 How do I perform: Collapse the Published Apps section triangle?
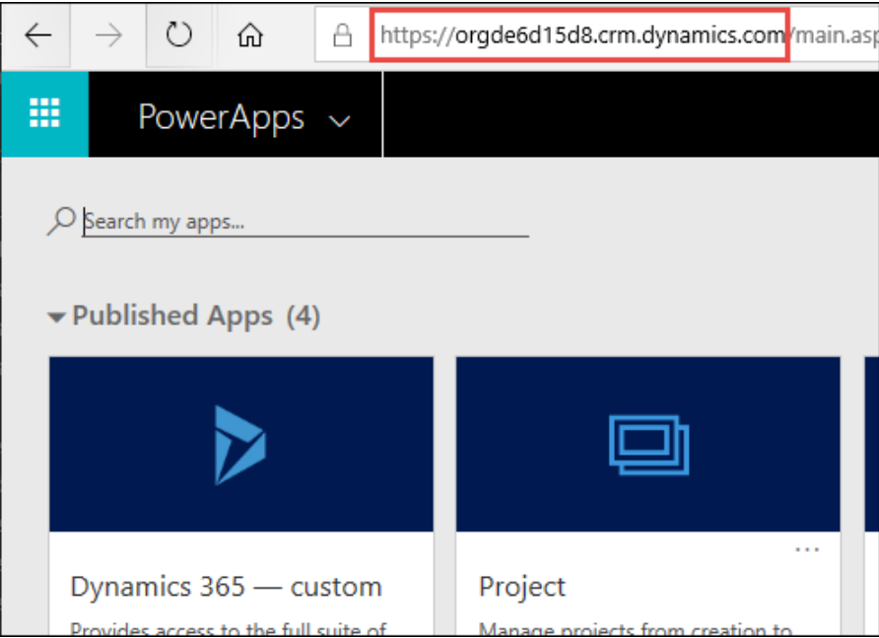click(x=56, y=318)
